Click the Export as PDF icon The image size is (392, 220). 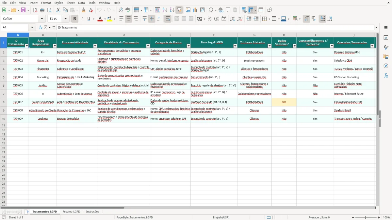(x=35, y=10)
